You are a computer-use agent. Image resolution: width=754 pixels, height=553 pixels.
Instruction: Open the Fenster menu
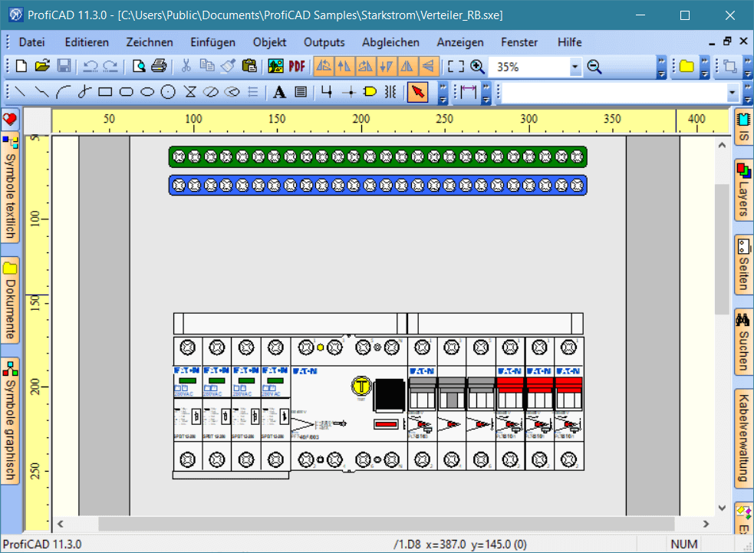pyautogui.click(x=519, y=42)
